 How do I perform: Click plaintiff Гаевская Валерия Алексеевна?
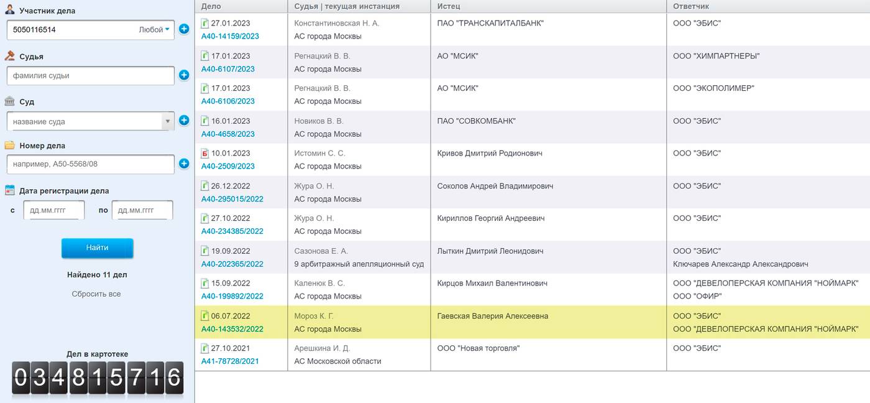click(x=493, y=316)
